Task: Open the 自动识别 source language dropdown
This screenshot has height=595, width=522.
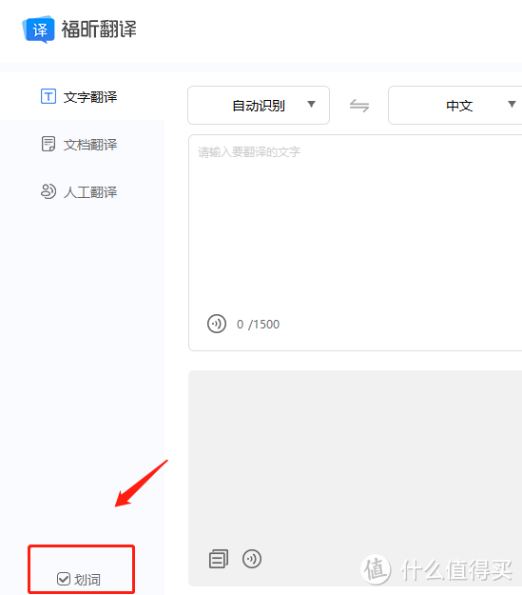Action: tap(259, 105)
